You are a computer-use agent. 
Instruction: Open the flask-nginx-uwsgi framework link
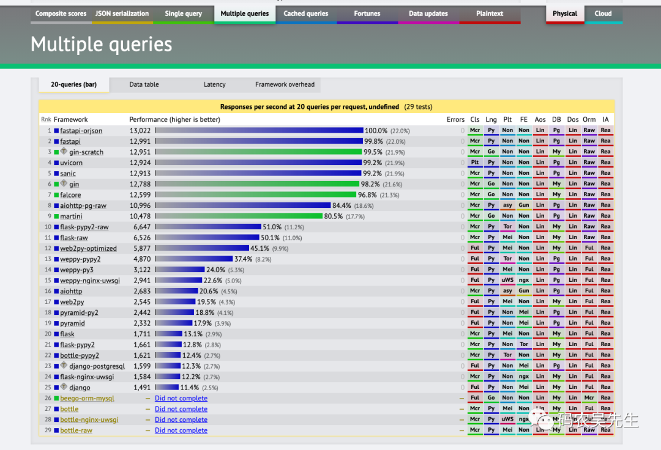[x=87, y=377]
